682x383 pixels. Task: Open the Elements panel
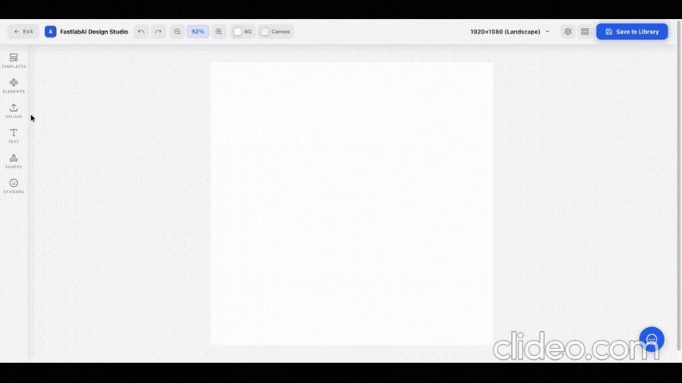click(x=14, y=85)
